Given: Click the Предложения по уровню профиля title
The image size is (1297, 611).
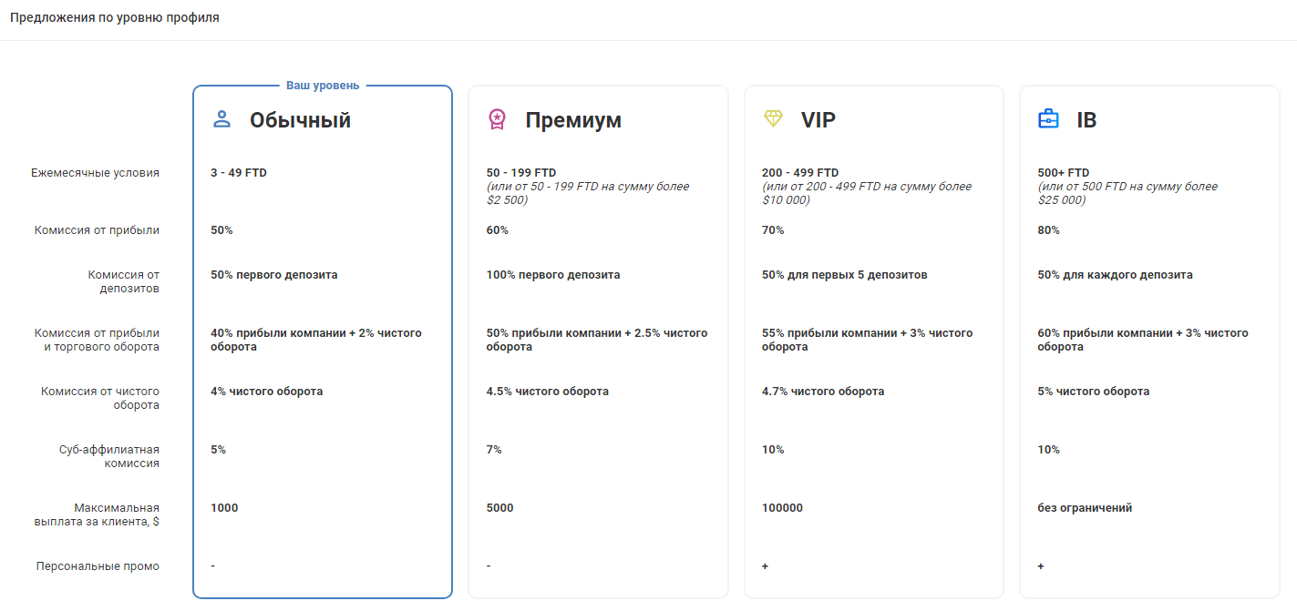Looking at the screenshot, I should tap(115, 17).
